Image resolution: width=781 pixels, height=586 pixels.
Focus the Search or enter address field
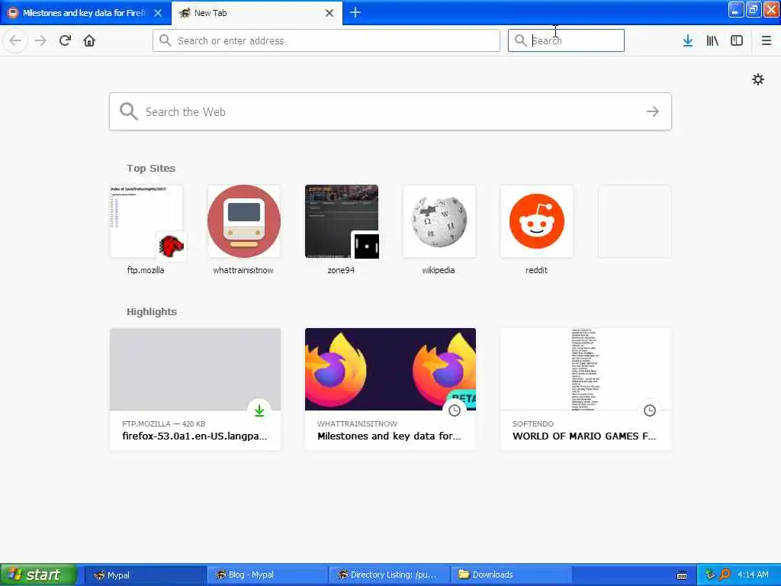326,40
